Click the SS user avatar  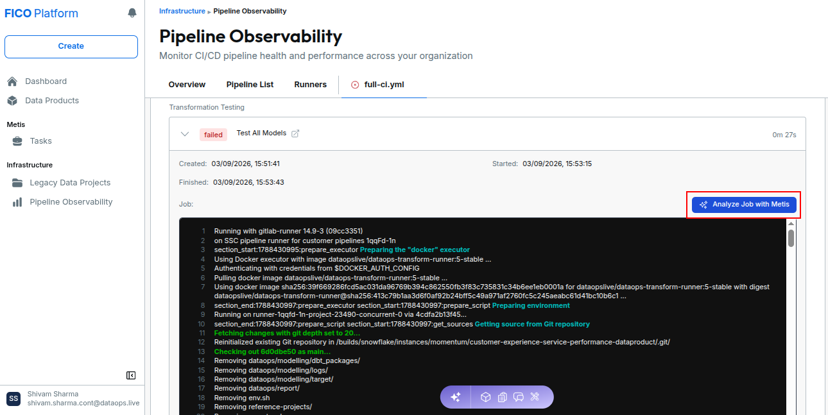click(x=13, y=399)
